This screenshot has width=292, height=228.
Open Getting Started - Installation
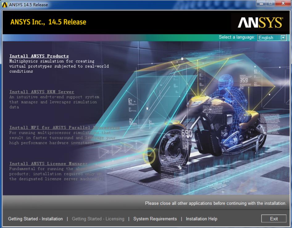tap(35, 219)
